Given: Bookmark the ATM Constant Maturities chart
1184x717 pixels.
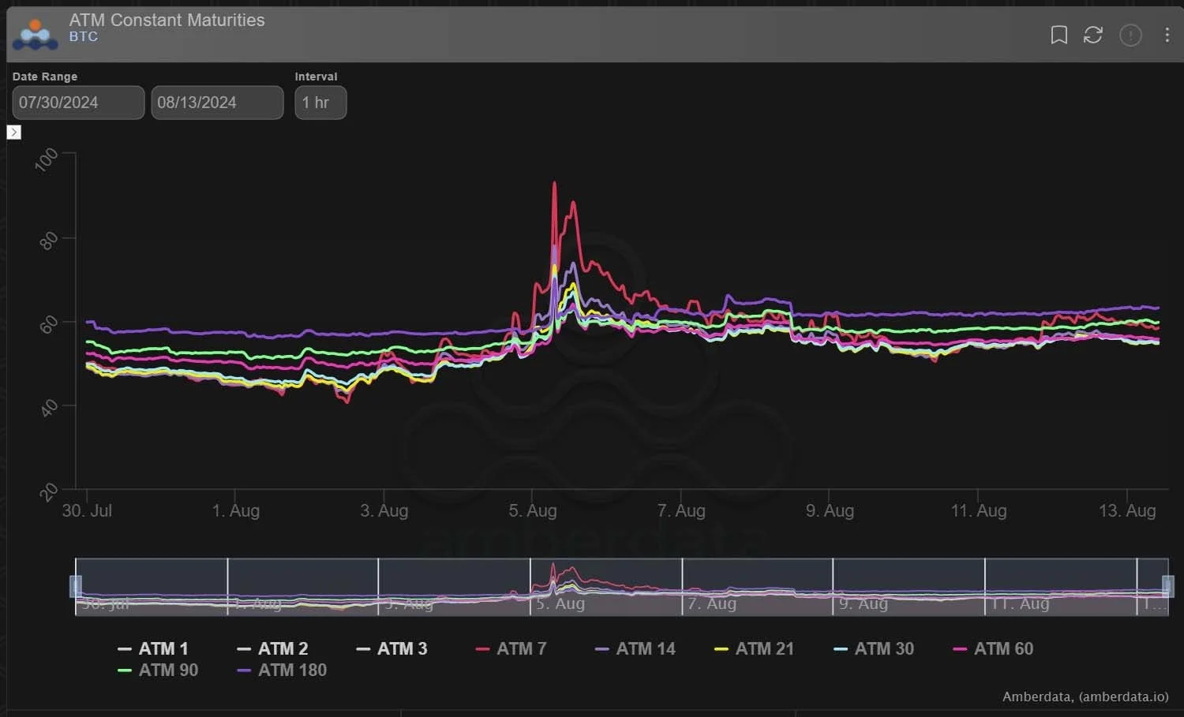Looking at the screenshot, I should (x=1058, y=35).
